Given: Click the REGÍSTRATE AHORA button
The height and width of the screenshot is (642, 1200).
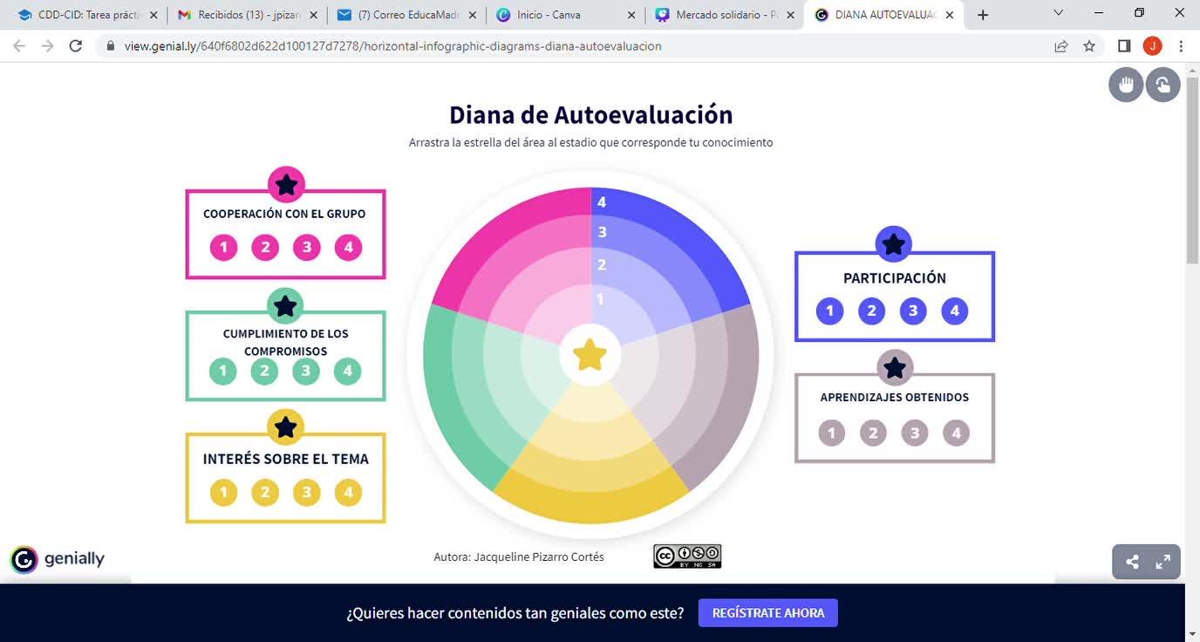Looking at the screenshot, I should click(x=768, y=613).
